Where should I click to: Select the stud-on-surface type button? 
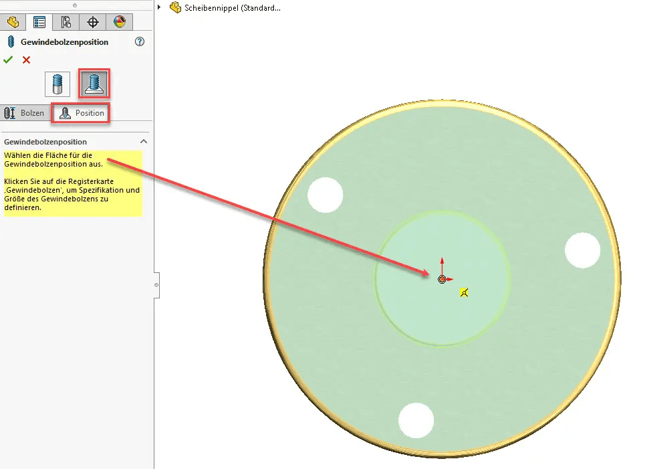[94, 84]
